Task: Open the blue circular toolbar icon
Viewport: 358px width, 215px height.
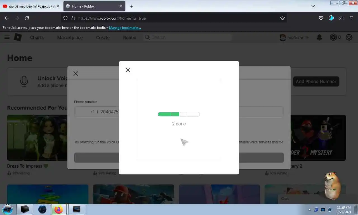Action: click(331, 18)
